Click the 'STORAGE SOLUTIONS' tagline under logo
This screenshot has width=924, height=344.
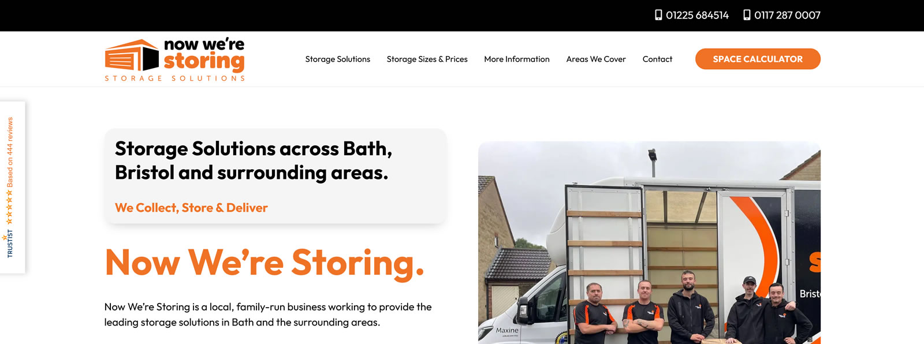175,78
